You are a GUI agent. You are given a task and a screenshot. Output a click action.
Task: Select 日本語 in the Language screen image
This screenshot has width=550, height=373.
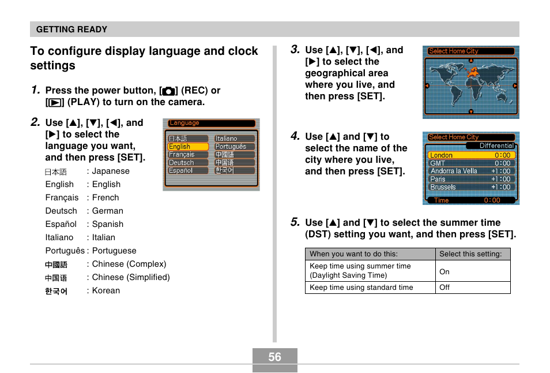188,139
